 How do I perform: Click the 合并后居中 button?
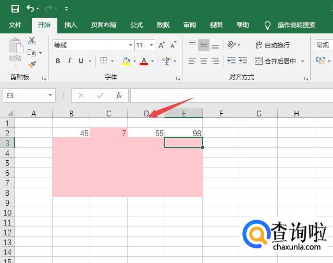(275, 61)
